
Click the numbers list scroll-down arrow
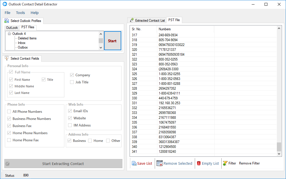279,154
